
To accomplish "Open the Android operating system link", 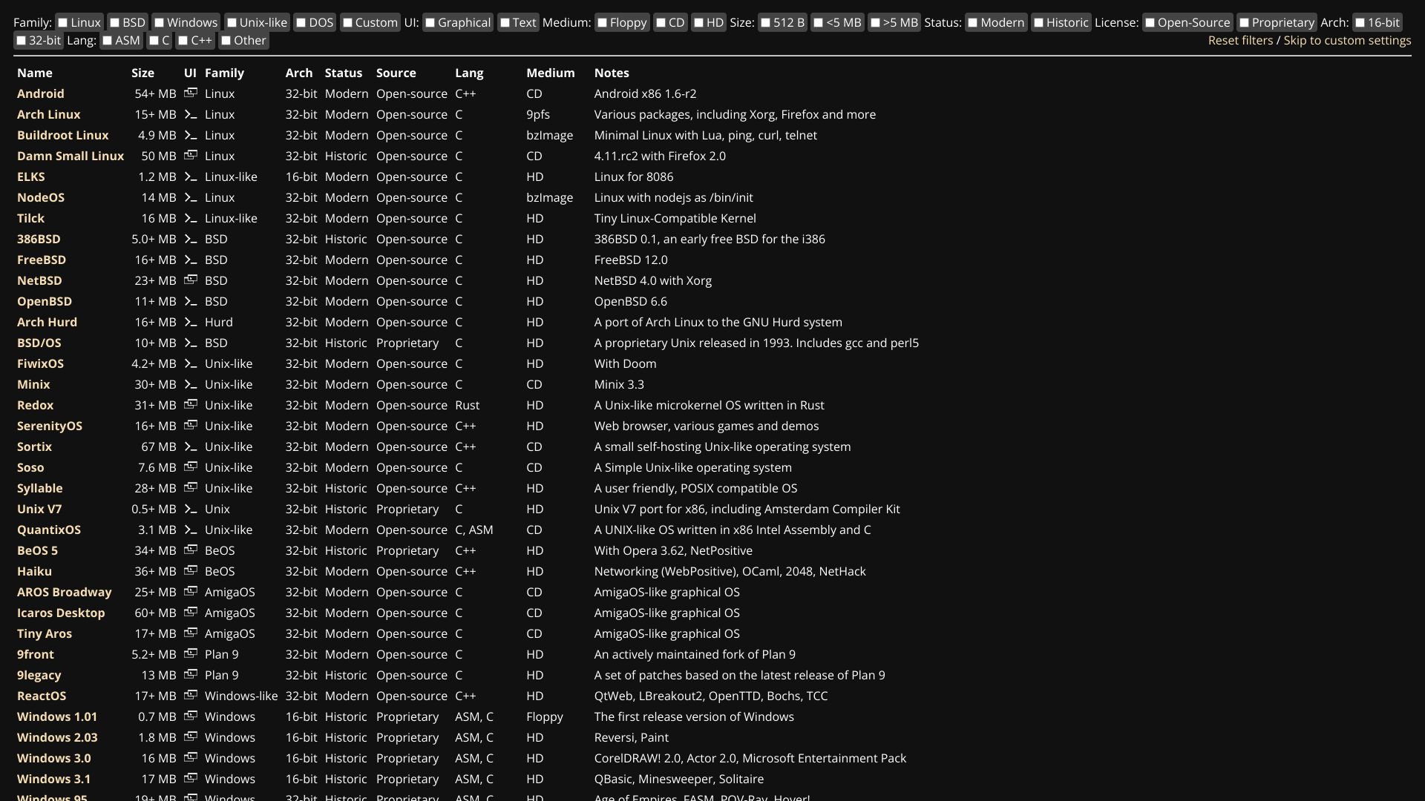I will (41, 93).
